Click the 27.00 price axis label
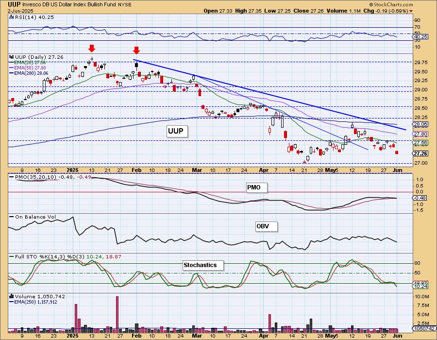The height and width of the screenshot is (340, 437). point(420,163)
